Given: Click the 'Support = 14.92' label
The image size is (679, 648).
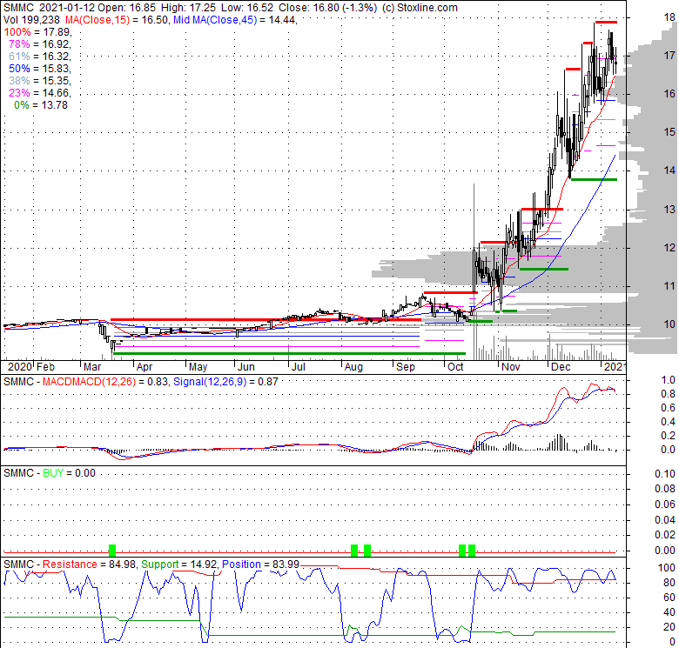Looking at the screenshot, I should [179, 564].
